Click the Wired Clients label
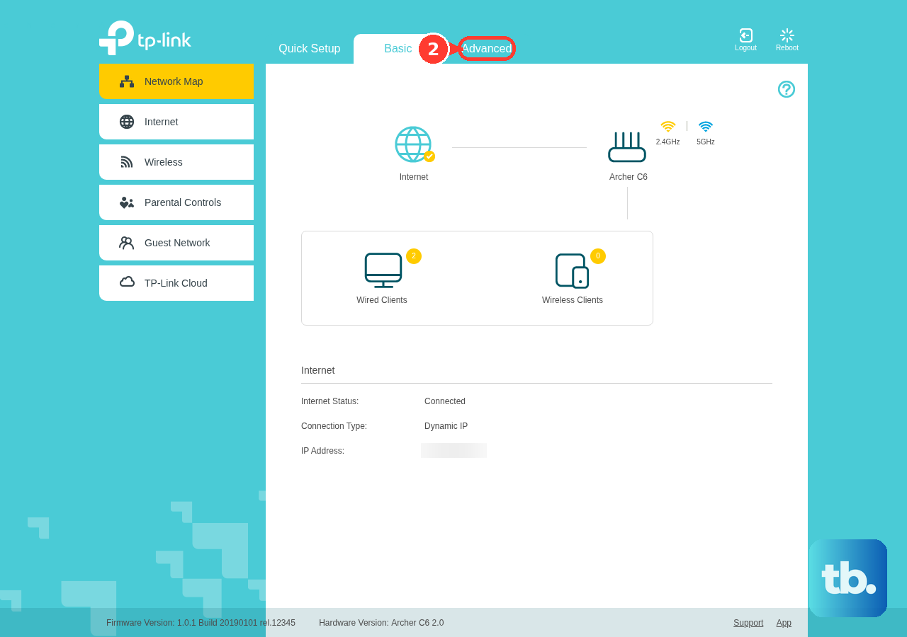Image resolution: width=907 pixels, height=637 pixels. pyautogui.click(x=382, y=300)
